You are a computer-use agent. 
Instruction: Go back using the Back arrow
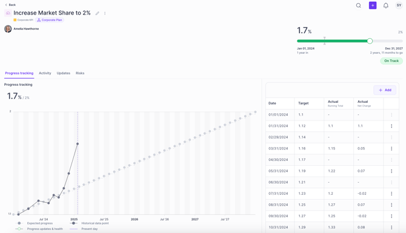pos(10,5)
